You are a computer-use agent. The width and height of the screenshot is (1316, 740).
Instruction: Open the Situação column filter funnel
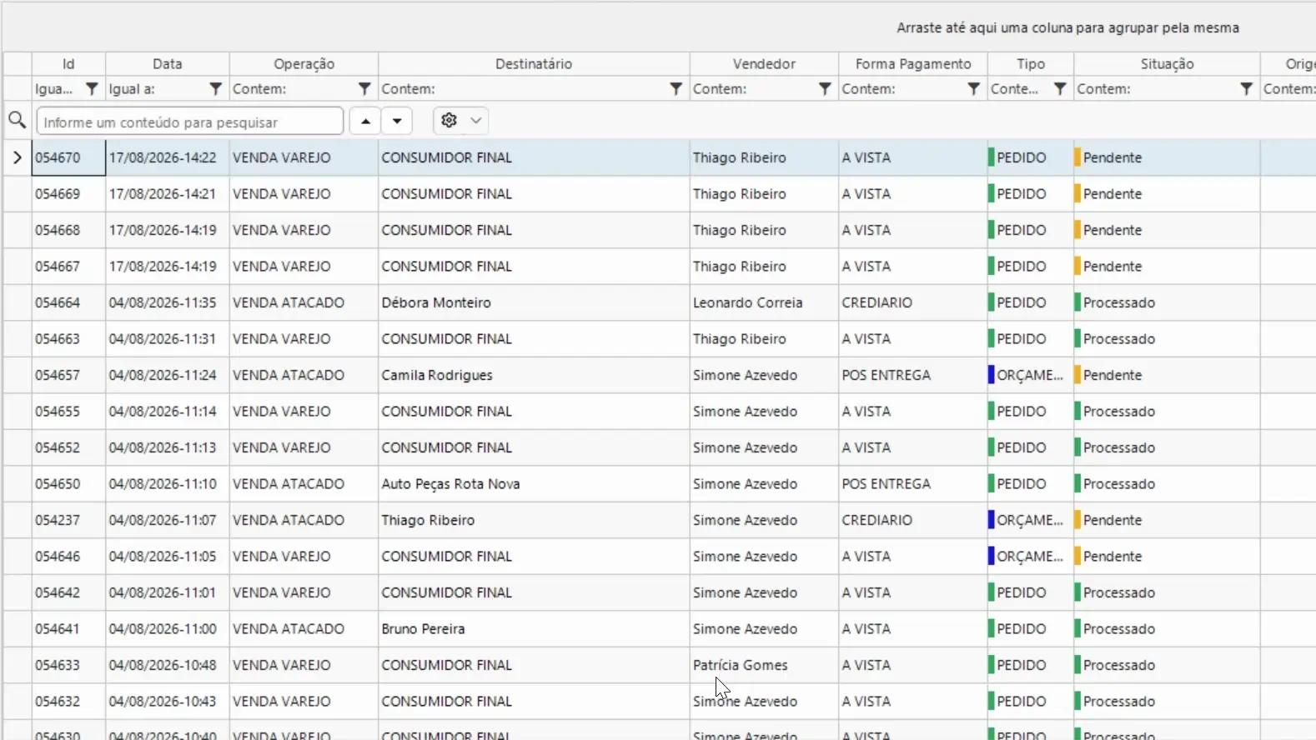1246,89
